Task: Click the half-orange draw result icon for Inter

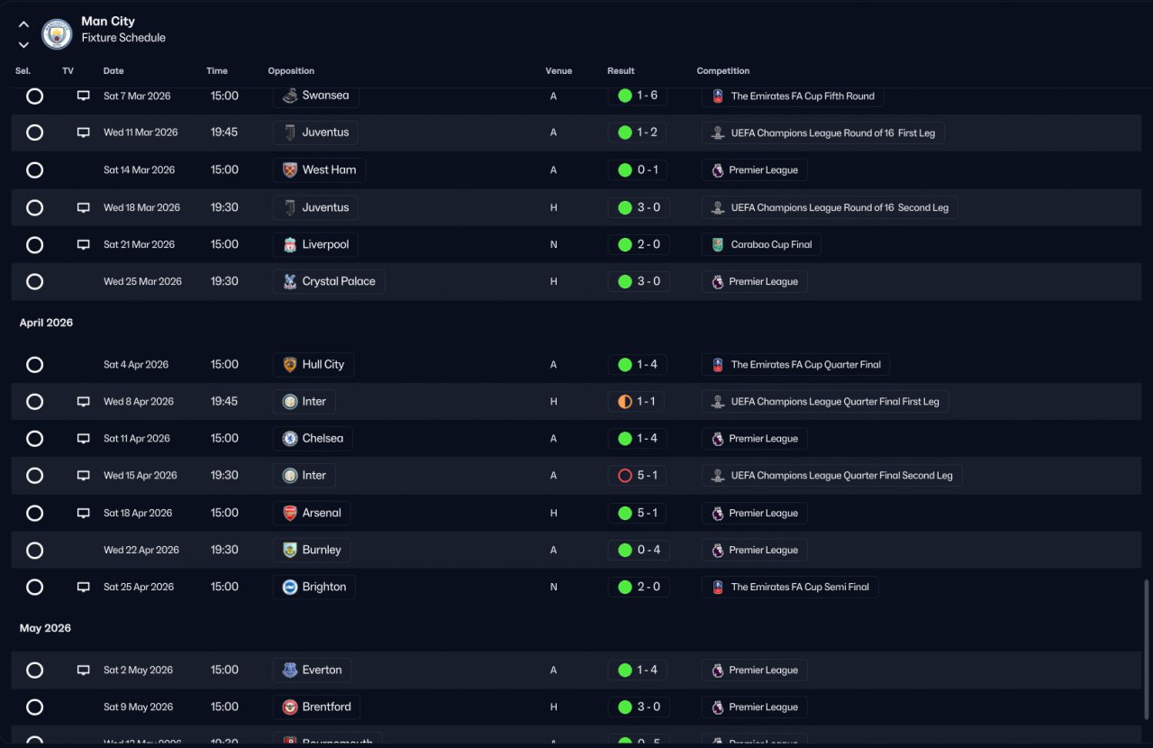Action: (625, 402)
